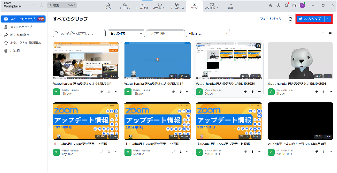
Task: Open the all-black clip thumbnail
Action: [x=301, y=121]
